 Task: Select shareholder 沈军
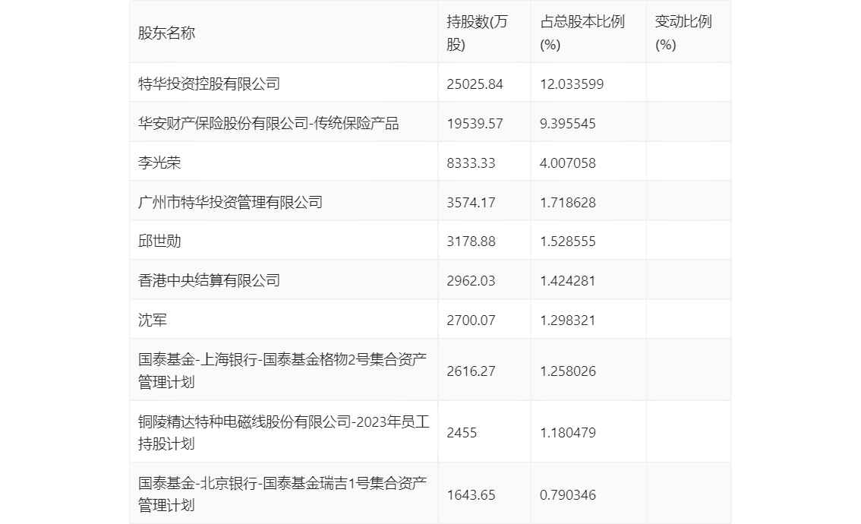152,320
